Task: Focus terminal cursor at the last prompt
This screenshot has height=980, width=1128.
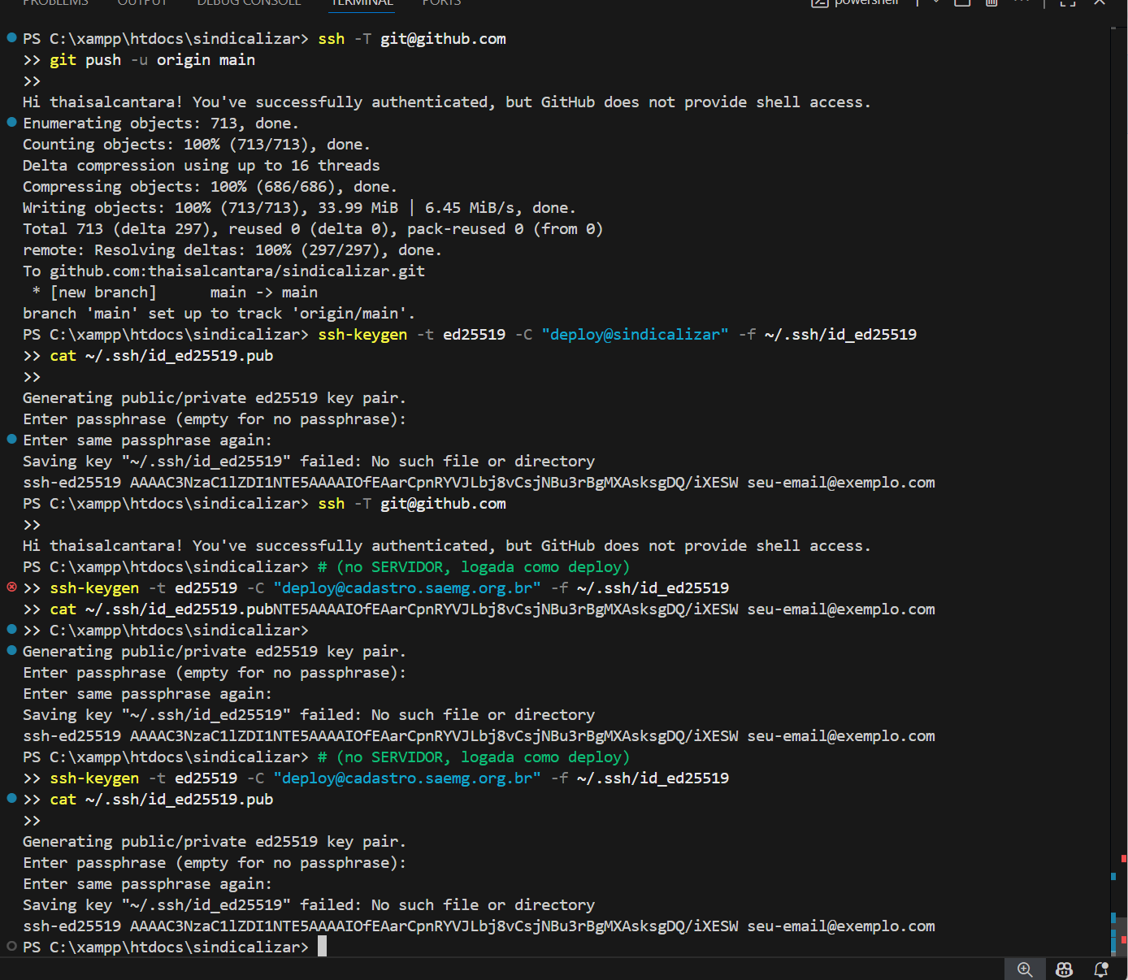Action: pos(322,947)
